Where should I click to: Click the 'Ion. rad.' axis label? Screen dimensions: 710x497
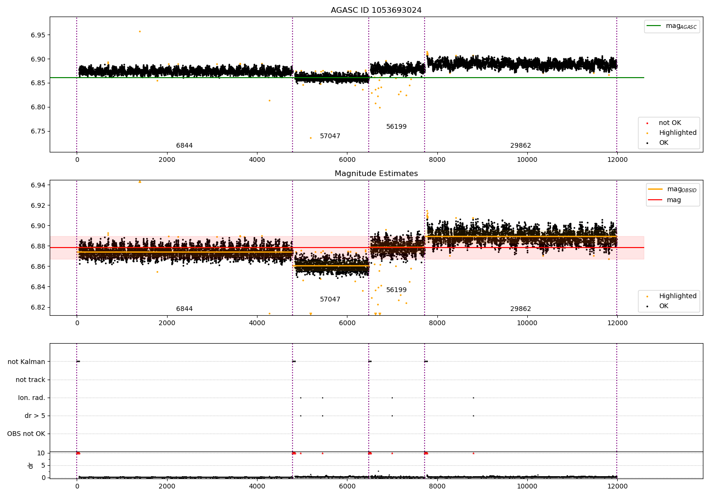(x=32, y=398)
